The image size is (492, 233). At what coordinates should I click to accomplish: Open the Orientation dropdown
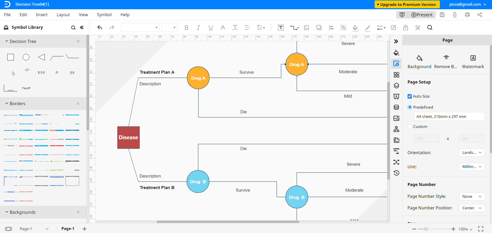coord(472,153)
